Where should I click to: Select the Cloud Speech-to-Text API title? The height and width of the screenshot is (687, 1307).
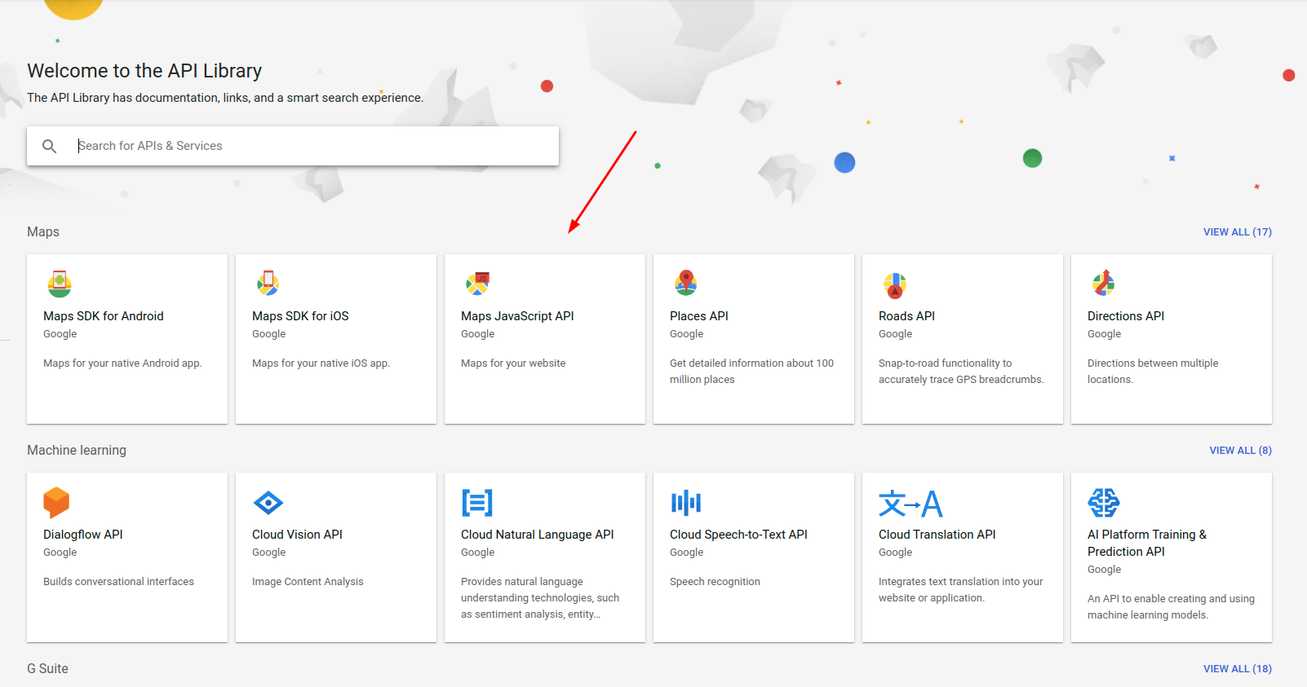738,535
